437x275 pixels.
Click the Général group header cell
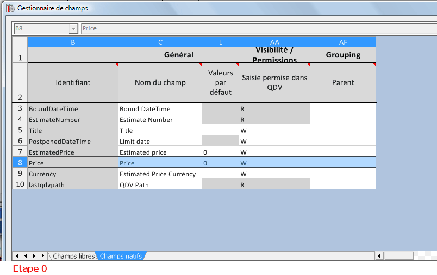[x=179, y=55]
